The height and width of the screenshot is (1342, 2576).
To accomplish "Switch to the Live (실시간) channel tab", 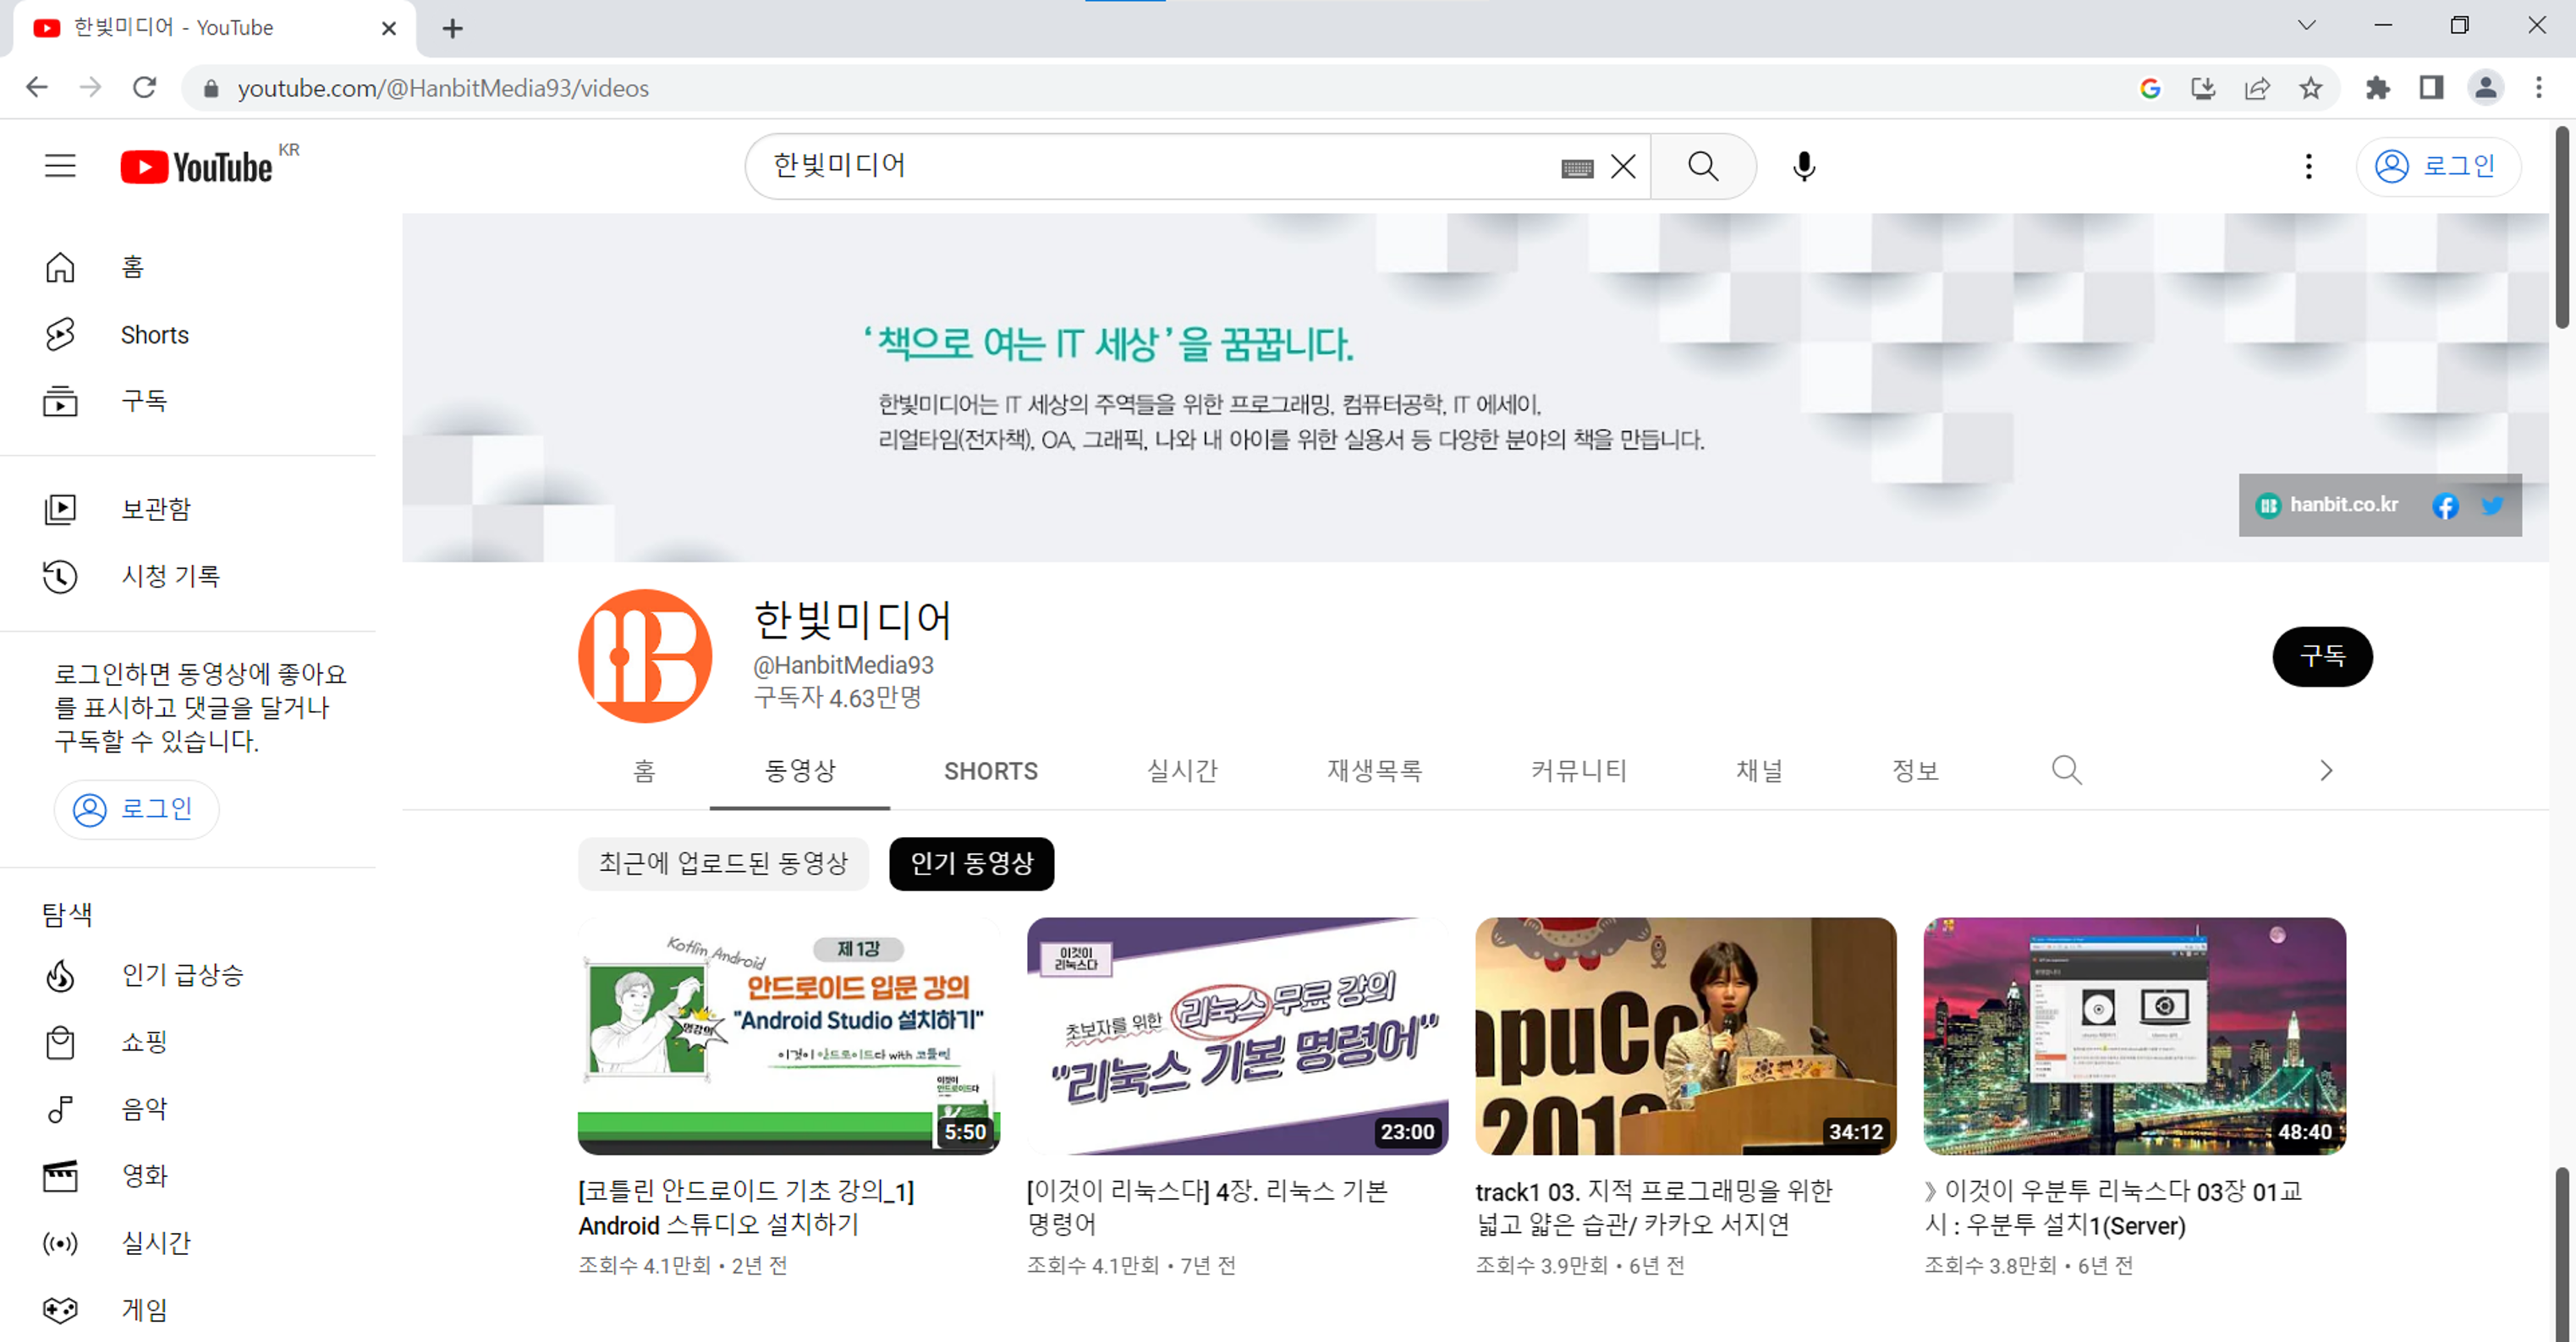I will [x=1182, y=771].
